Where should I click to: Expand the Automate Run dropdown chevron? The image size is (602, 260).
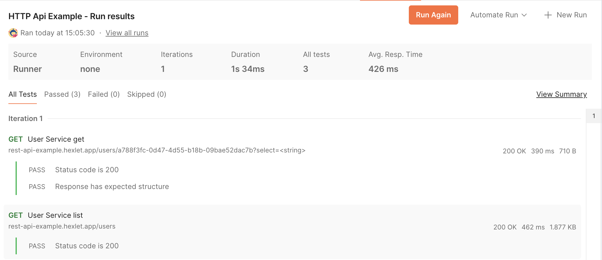coord(524,15)
